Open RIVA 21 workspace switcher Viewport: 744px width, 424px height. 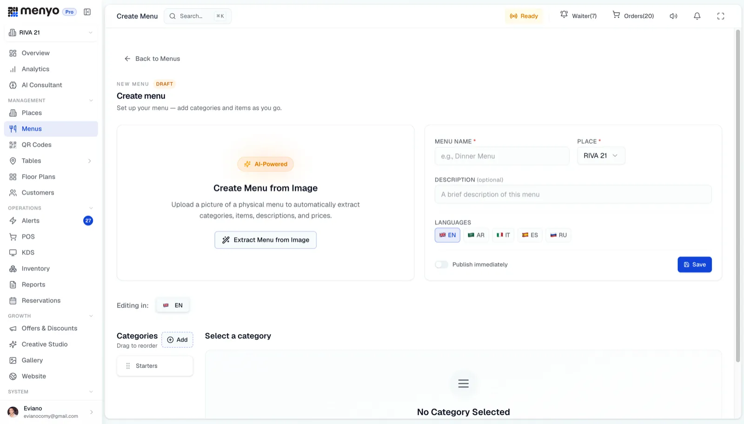51,33
